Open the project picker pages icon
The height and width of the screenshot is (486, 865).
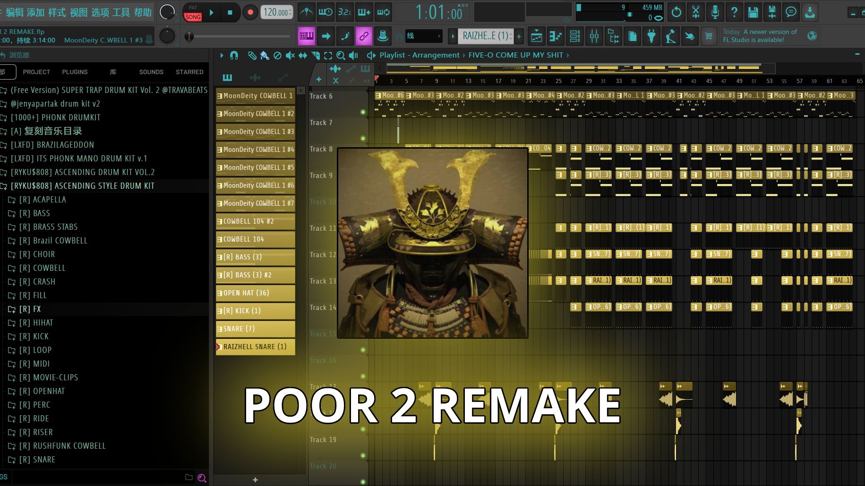[x=633, y=36]
